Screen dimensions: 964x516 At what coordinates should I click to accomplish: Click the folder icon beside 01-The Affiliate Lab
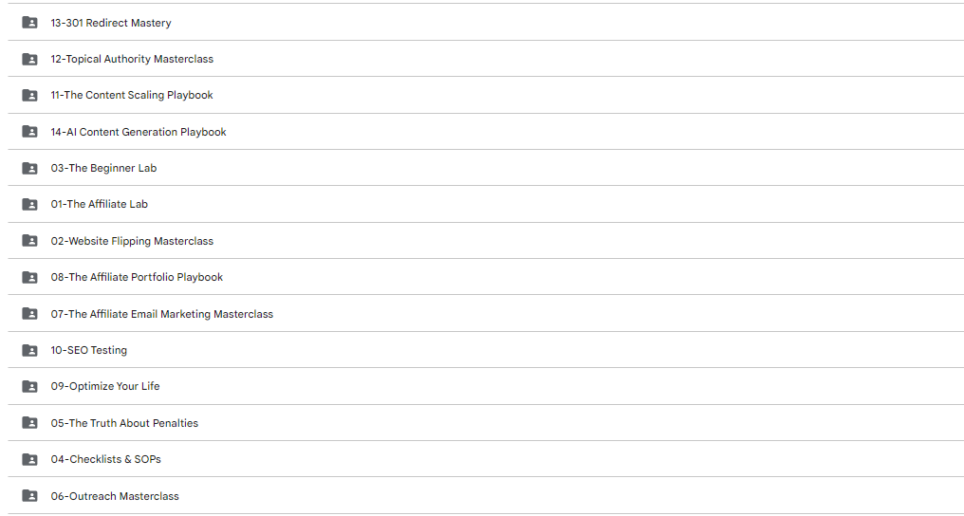(29, 205)
